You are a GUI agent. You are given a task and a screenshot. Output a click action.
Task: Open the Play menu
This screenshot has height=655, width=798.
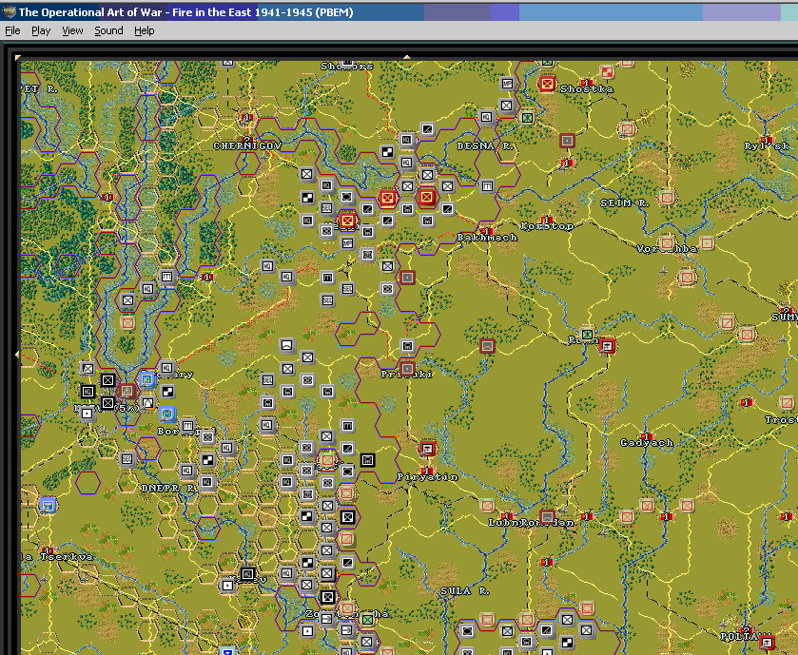click(41, 30)
